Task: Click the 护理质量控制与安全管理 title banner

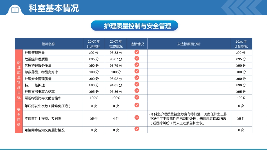Action: [x=134, y=26]
